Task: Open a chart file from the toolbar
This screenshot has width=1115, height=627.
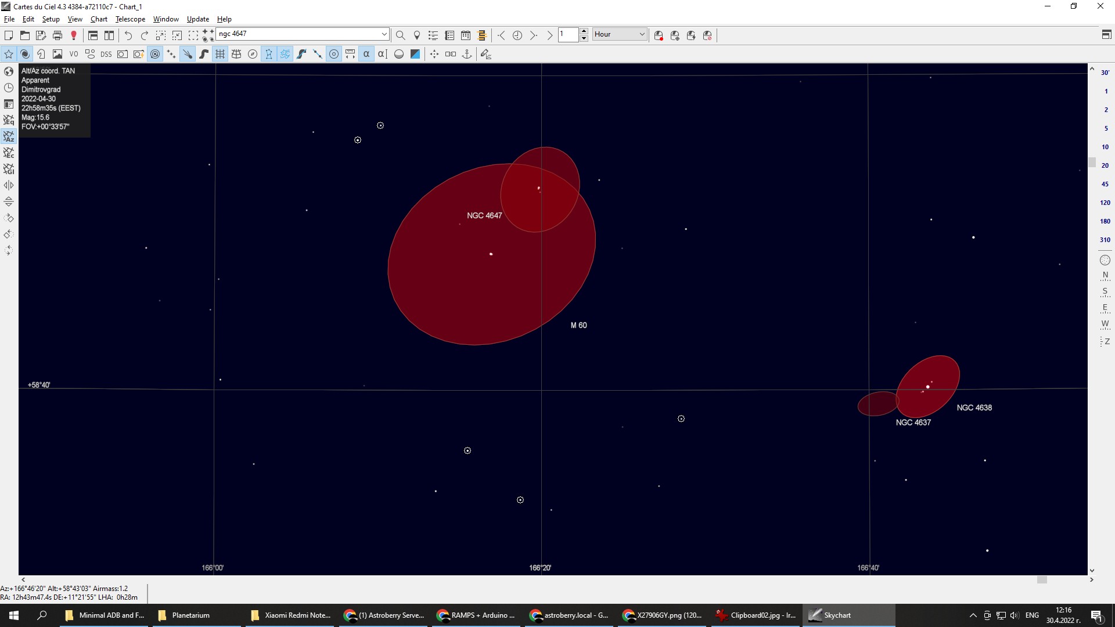Action: pyautogui.click(x=25, y=35)
